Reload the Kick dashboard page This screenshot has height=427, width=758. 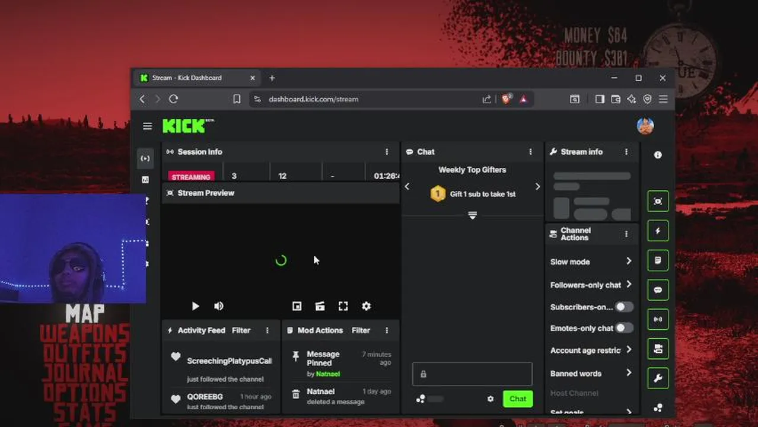tap(173, 99)
